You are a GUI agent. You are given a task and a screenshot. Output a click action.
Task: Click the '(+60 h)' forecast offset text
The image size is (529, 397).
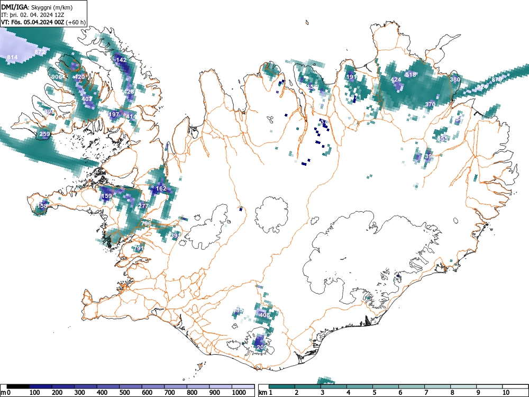76,22
